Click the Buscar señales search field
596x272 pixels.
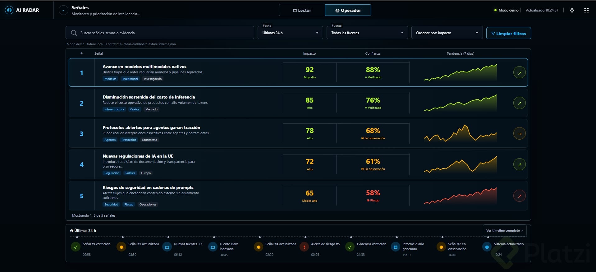tap(160, 33)
